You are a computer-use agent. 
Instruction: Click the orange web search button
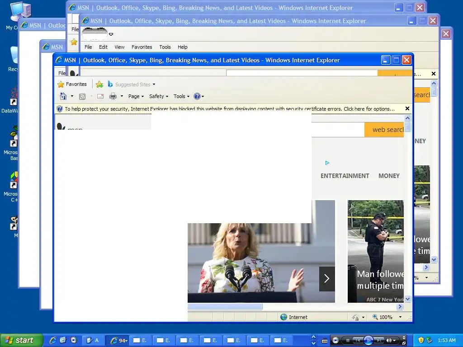coord(384,130)
